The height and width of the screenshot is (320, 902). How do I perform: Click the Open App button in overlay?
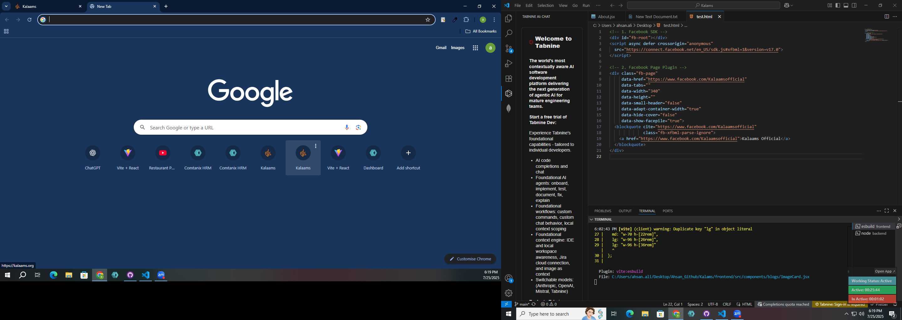[884, 272]
